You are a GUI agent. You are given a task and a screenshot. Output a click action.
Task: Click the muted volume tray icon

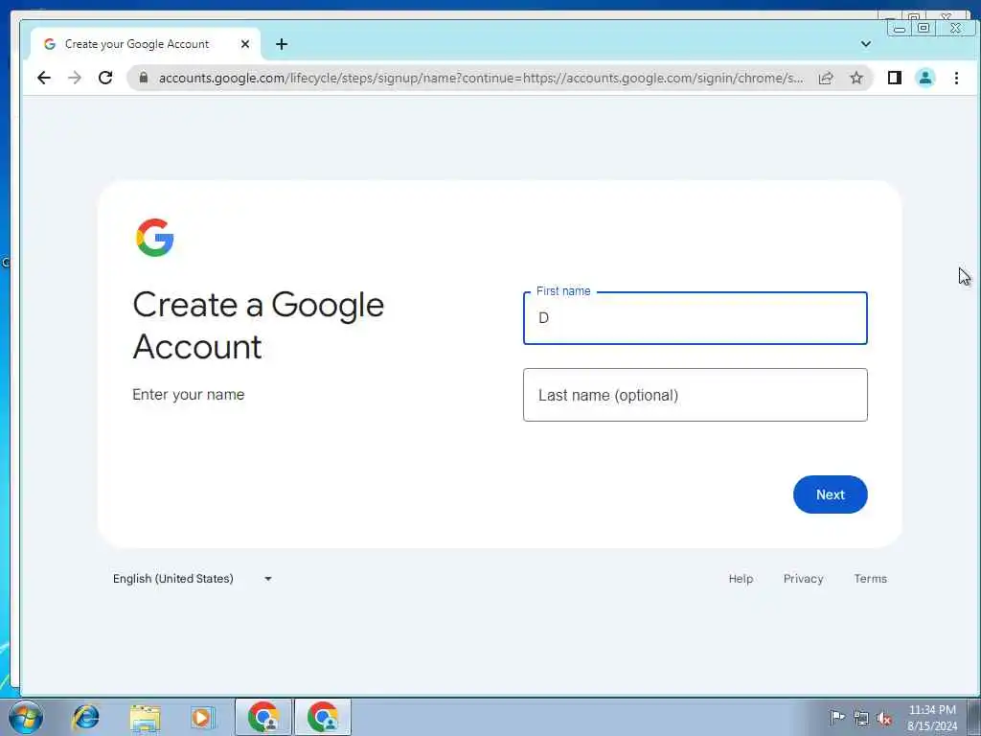pos(884,718)
